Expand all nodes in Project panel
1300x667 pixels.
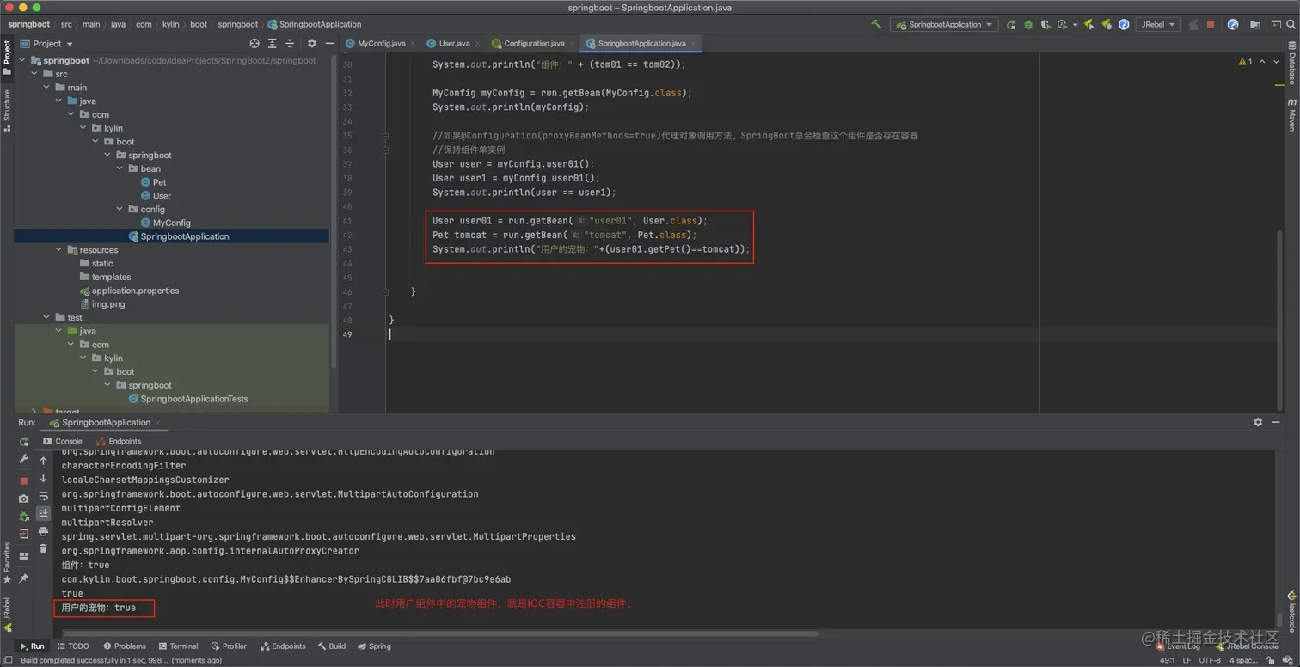[x=273, y=43]
